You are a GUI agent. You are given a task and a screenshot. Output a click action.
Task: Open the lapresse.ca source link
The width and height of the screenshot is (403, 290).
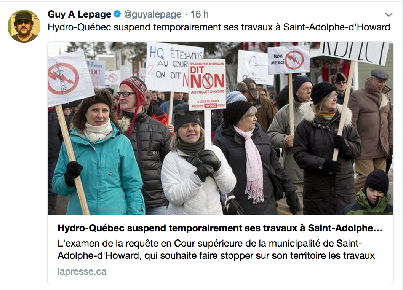(82, 271)
